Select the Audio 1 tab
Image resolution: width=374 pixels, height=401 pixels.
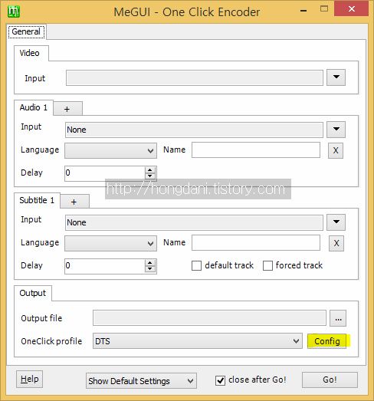34,107
